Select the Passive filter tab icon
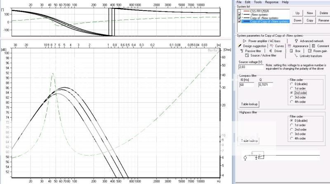This screenshot has height=184, width=330. 241,51
